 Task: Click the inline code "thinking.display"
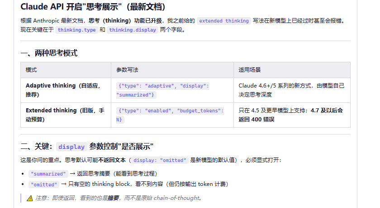click(132, 30)
